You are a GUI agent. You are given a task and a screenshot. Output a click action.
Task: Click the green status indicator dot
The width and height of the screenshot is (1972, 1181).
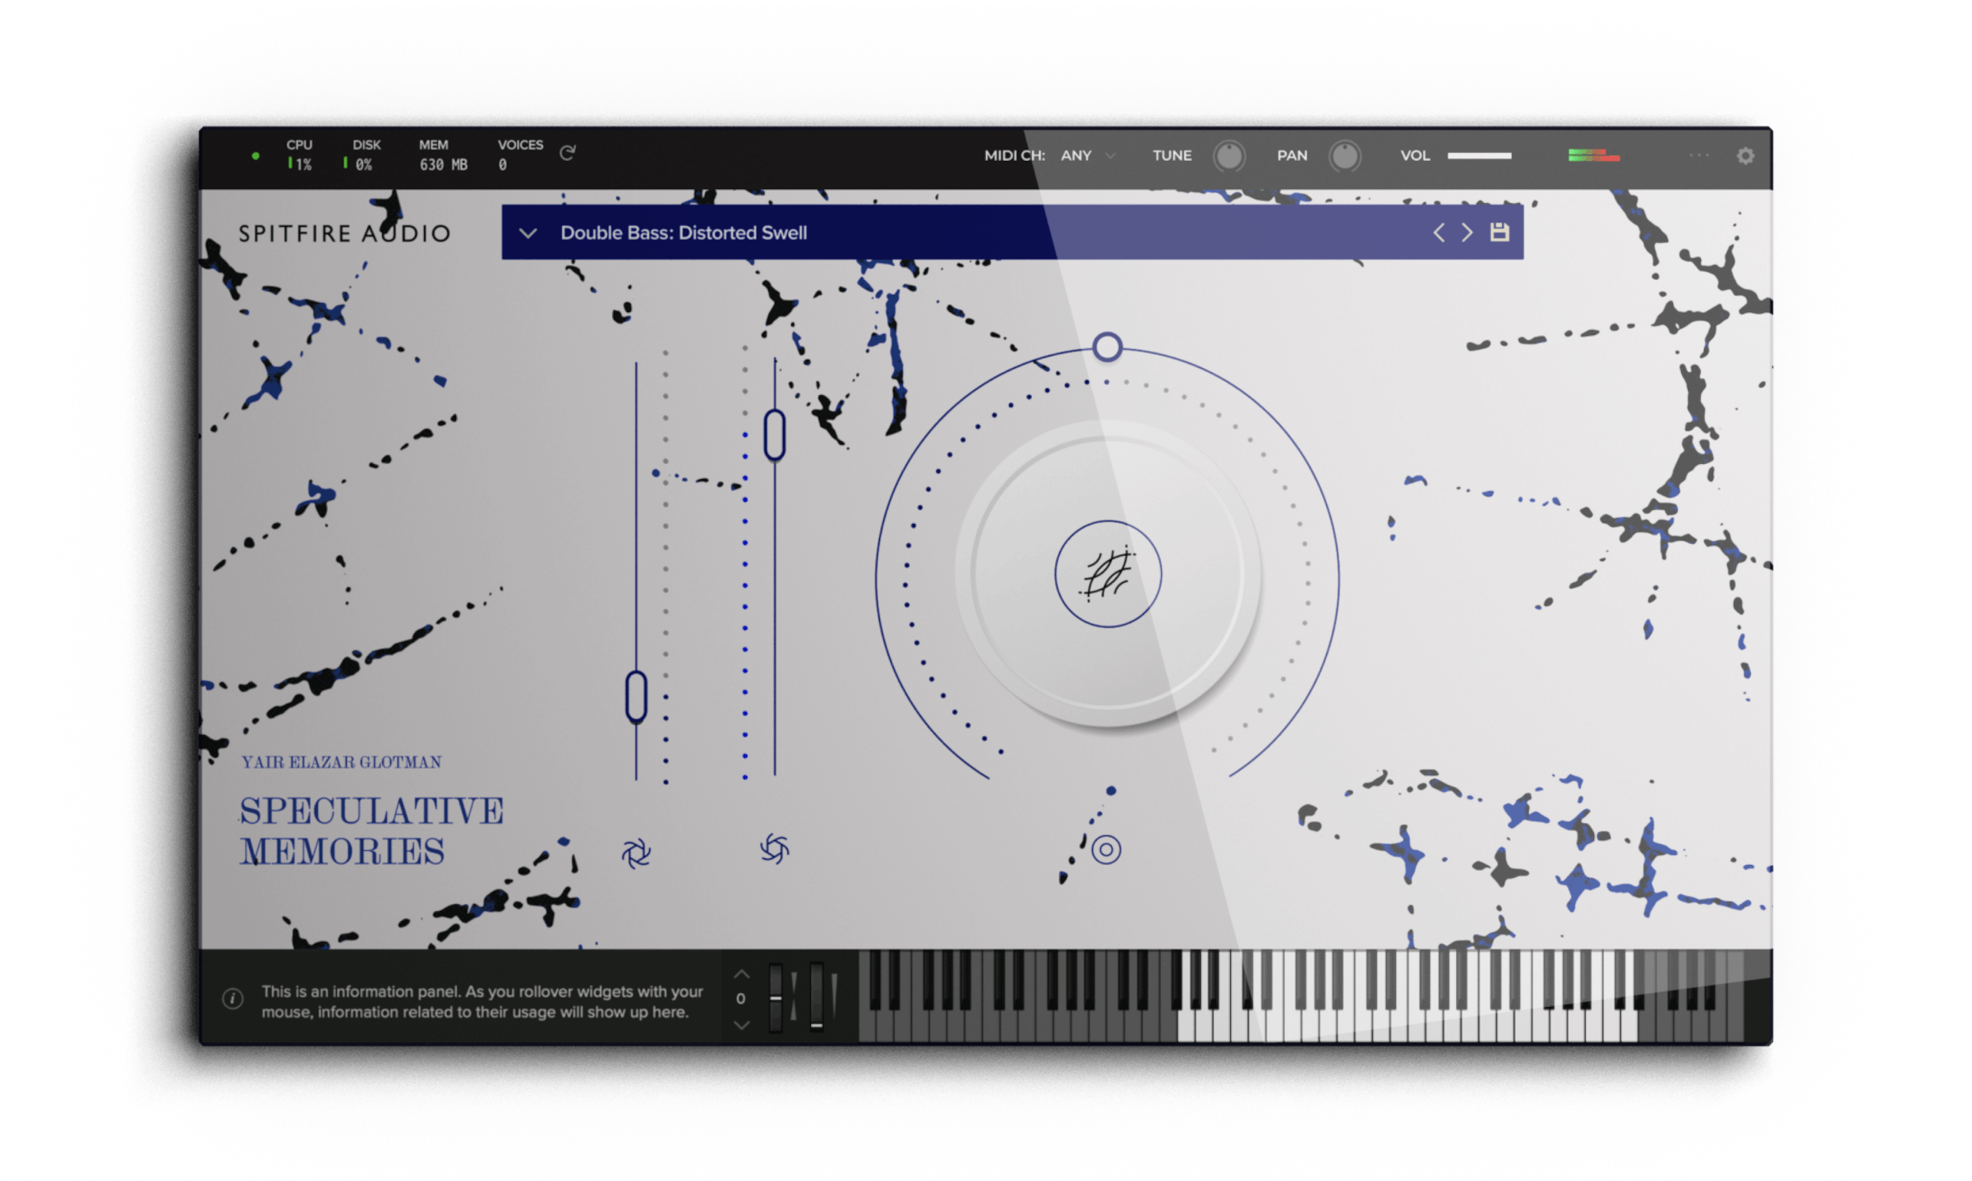click(256, 155)
